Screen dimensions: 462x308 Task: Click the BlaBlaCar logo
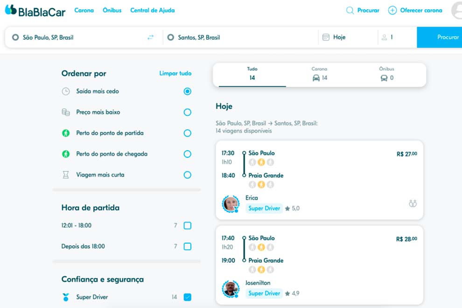(35, 11)
